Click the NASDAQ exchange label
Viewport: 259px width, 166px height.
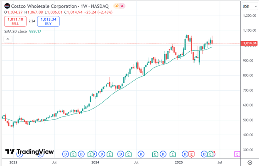[100, 6]
